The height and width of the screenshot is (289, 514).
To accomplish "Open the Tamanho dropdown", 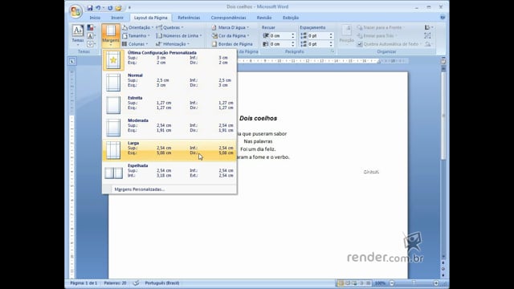I will (136, 35).
